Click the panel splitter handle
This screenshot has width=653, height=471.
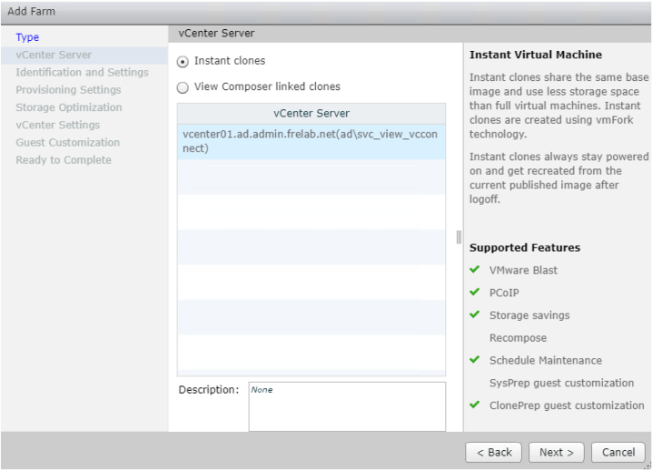click(459, 236)
